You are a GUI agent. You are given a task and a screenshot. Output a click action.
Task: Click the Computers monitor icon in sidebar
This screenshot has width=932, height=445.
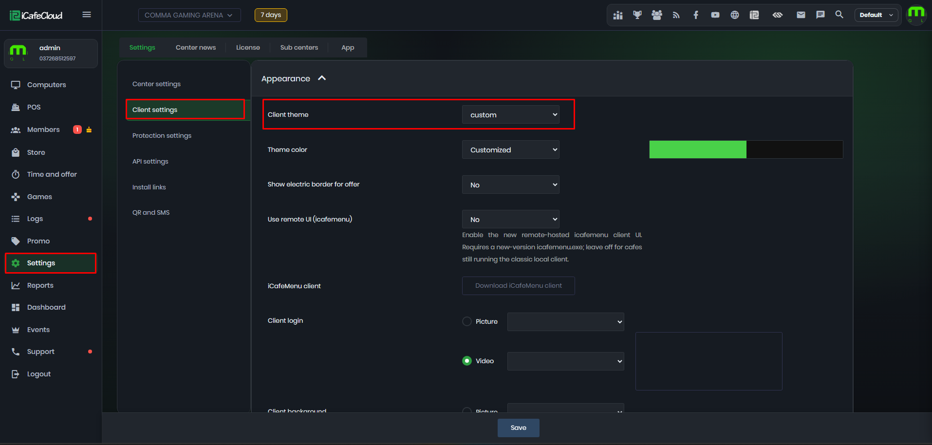(x=16, y=85)
